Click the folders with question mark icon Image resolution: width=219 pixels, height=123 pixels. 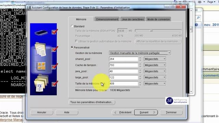[41, 83]
